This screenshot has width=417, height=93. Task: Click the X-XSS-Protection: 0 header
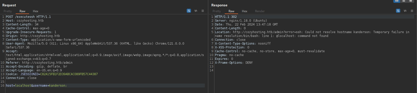(232, 47)
